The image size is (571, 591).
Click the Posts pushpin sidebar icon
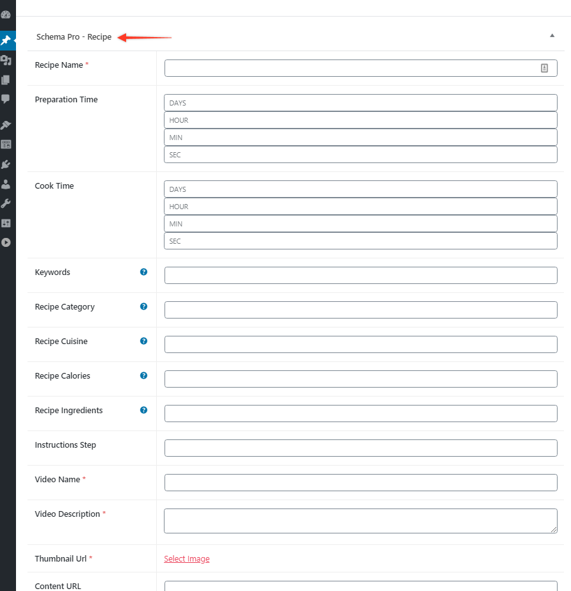click(6, 40)
